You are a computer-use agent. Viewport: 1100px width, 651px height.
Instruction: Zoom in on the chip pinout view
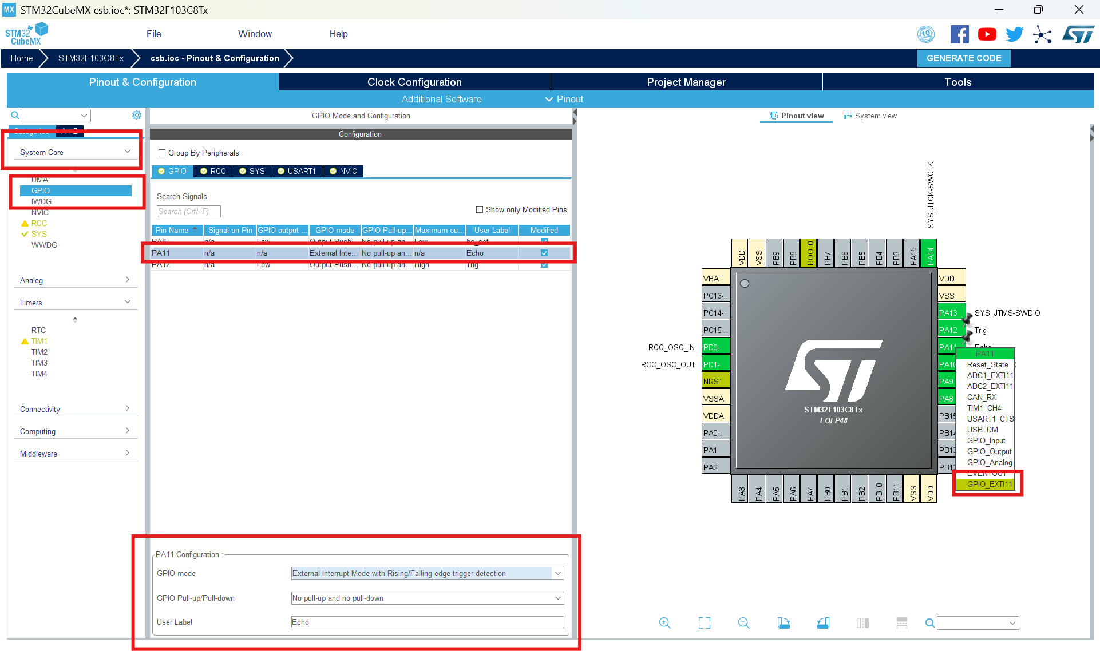tap(664, 623)
